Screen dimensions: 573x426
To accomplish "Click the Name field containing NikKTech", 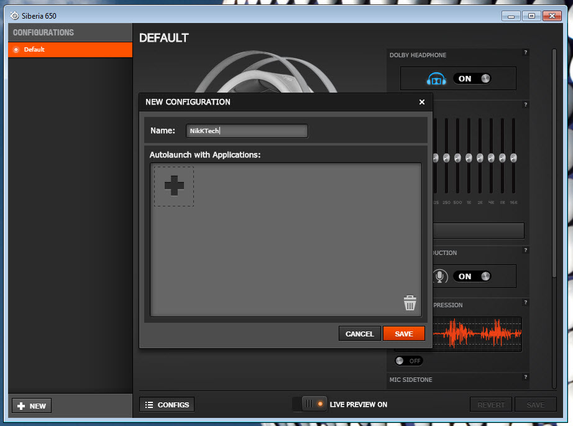I will pyautogui.click(x=247, y=131).
